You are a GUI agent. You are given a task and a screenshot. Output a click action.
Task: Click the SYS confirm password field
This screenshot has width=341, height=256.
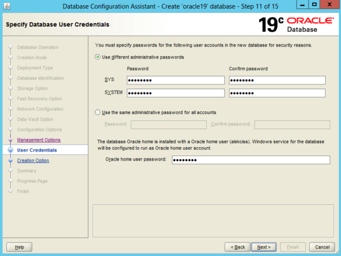pos(277,80)
